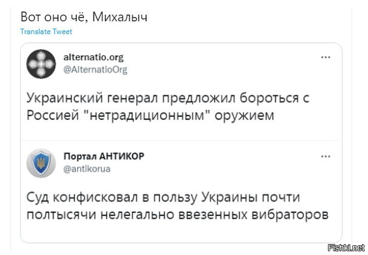The image size is (368, 255).
Task: Click the Fishki.net watermark logo
Action: point(346,248)
